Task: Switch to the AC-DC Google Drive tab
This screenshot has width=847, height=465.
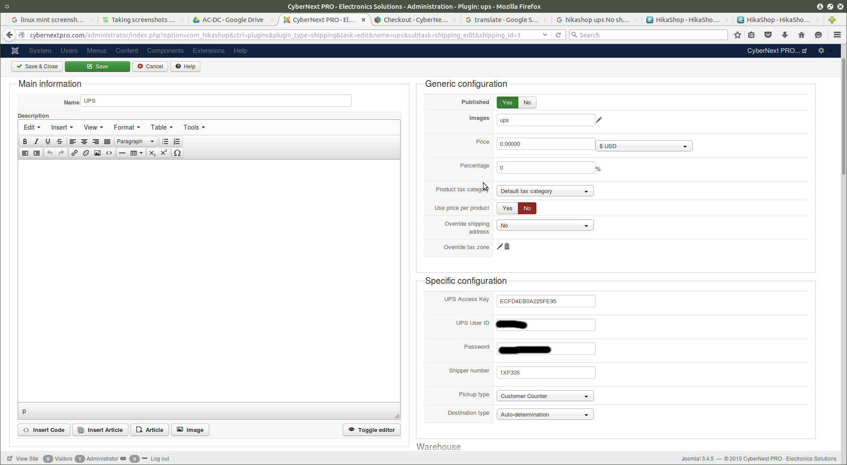Action: pos(232,20)
